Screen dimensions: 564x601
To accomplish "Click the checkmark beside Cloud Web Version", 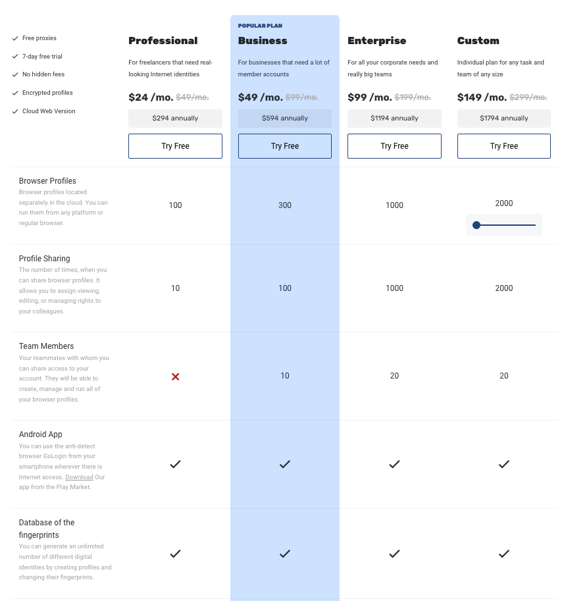I will [15, 111].
